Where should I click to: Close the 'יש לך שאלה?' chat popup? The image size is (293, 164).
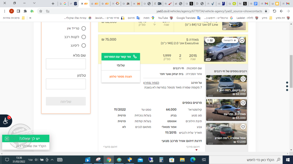(x=7, y=138)
